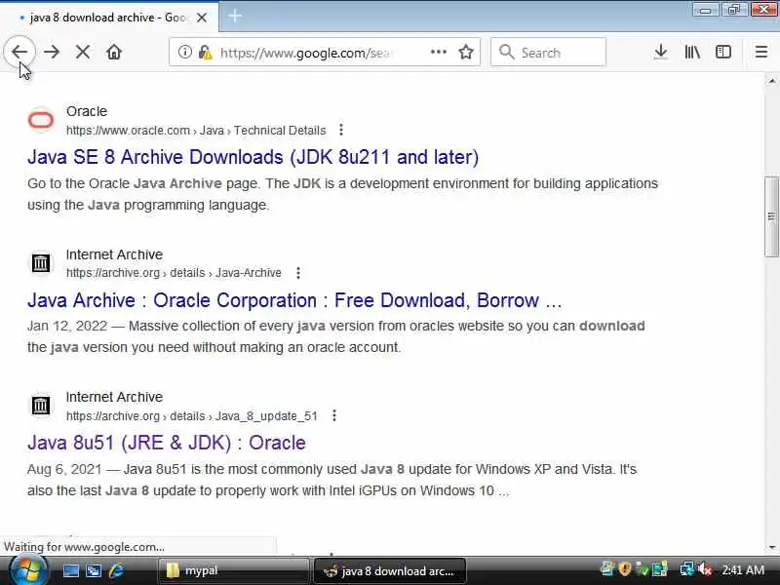Go back with the Back arrow button
780x585 pixels.
pos(19,52)
